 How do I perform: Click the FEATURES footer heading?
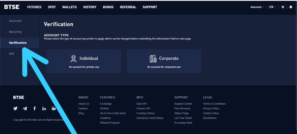tap(108, 97)
